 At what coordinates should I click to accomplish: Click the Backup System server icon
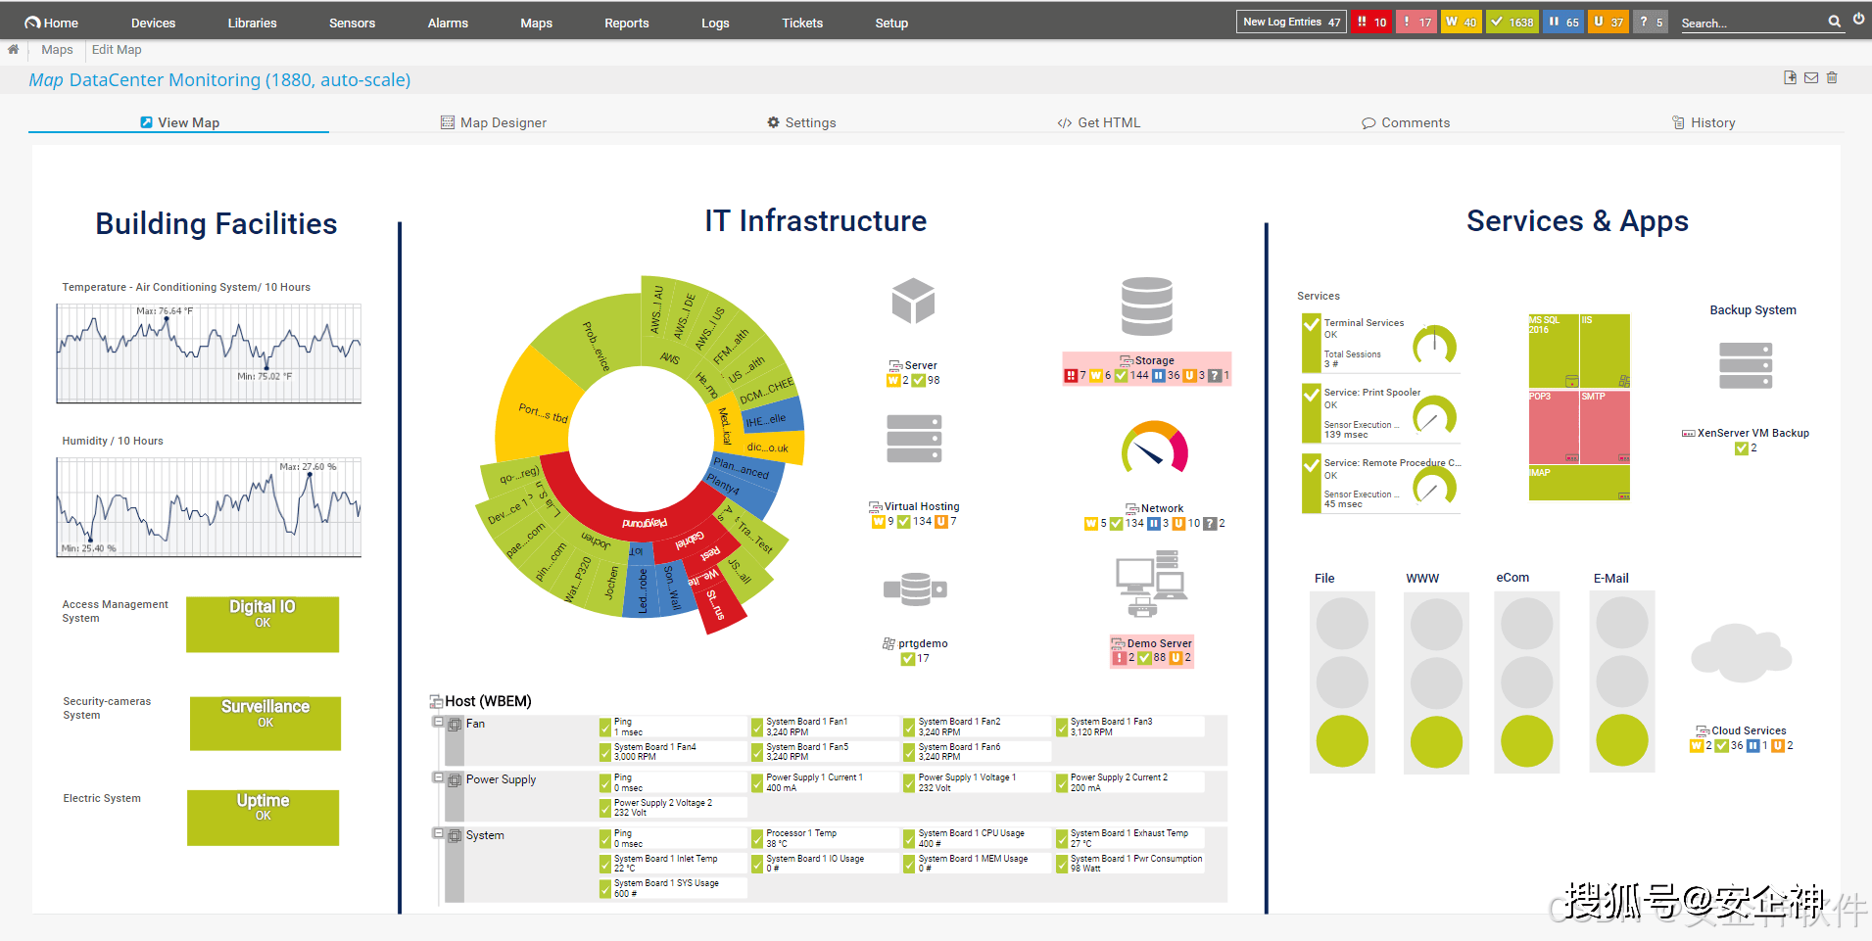coord(1746,365)
